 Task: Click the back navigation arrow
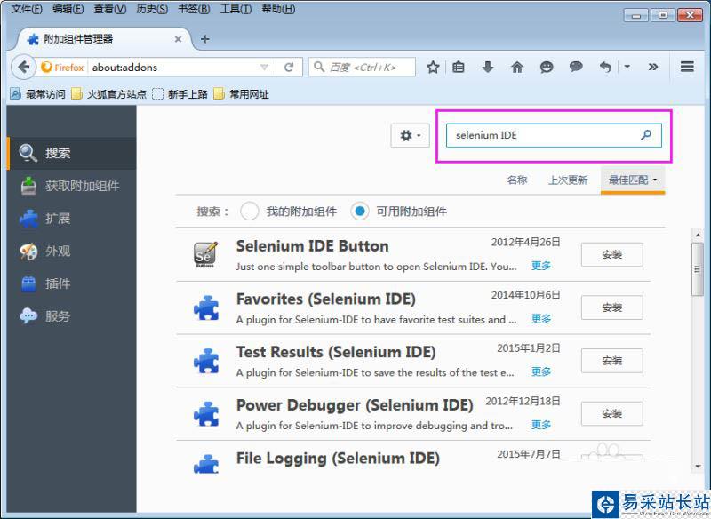coord(24,68)
